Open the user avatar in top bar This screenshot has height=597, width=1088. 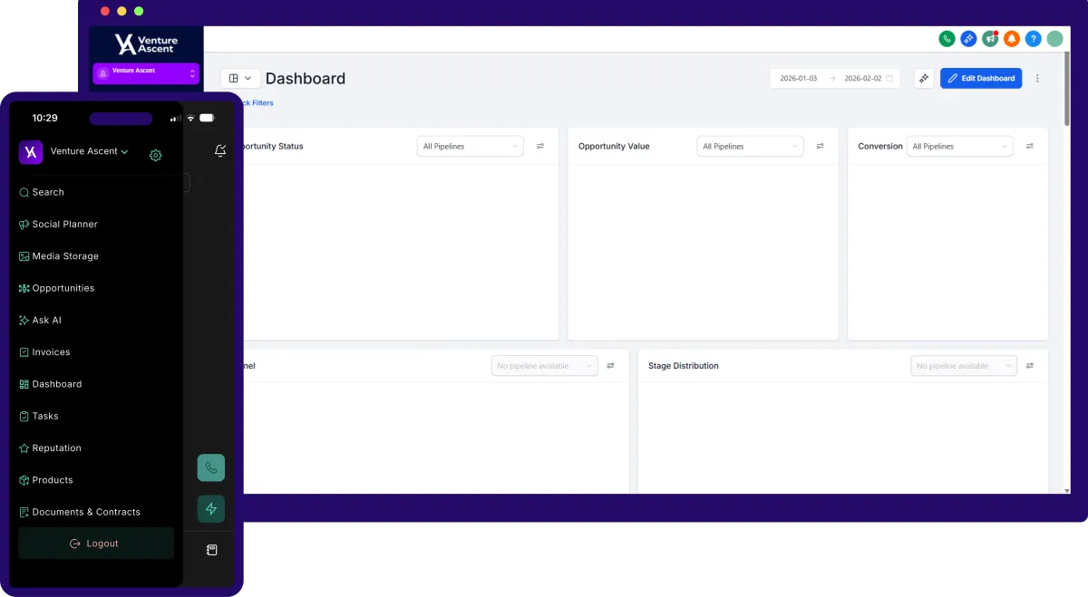click(x=1054, y=39)
